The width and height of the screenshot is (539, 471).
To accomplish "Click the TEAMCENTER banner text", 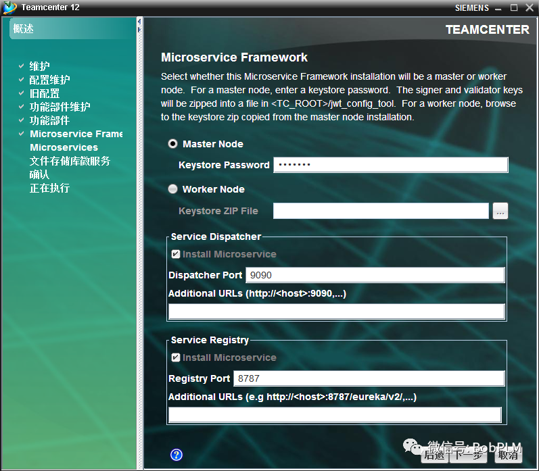I will click(488, 30).
